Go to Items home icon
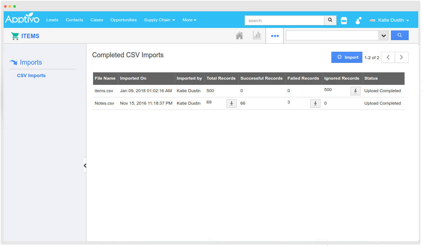Image resolution: width=423 pixels, height=246 pixels. click(239, 36)
